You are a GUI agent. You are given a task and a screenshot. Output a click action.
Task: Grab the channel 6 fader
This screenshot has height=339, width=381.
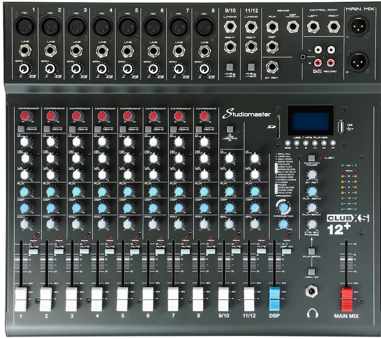click(148, 299)
